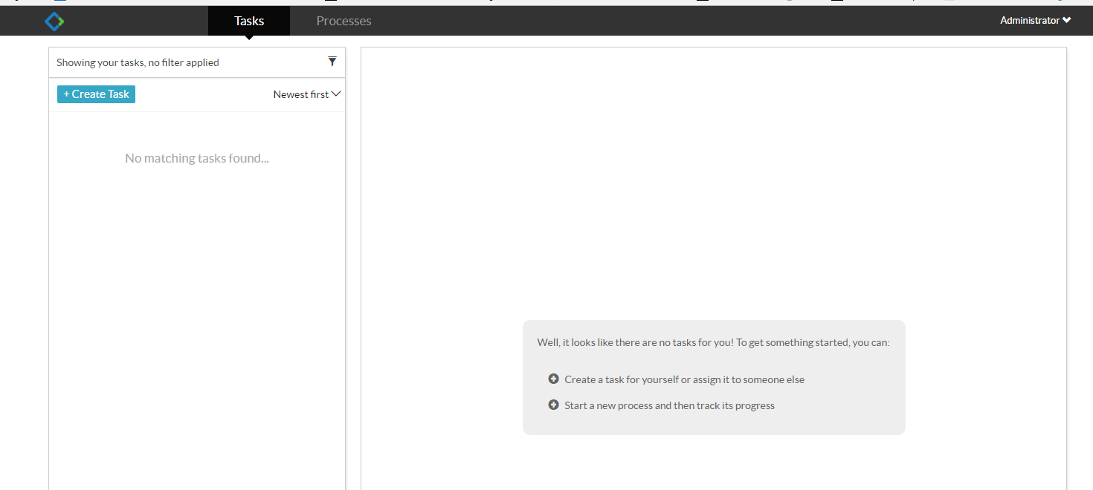Click the plus icon beside Start a new process
Screen dimensions: 1093x490
click(553, 405)
